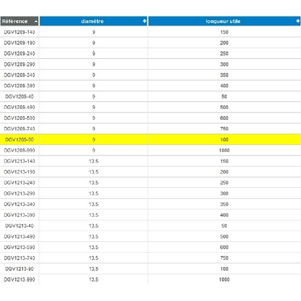Sort table by longueur utile column
Screen dimensions: 301x301
[x=224, y=21]
